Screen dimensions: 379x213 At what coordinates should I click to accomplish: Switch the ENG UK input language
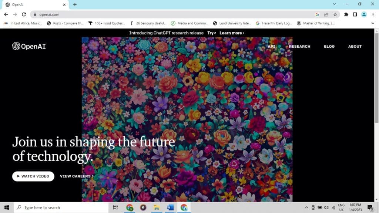pos(341,207)
